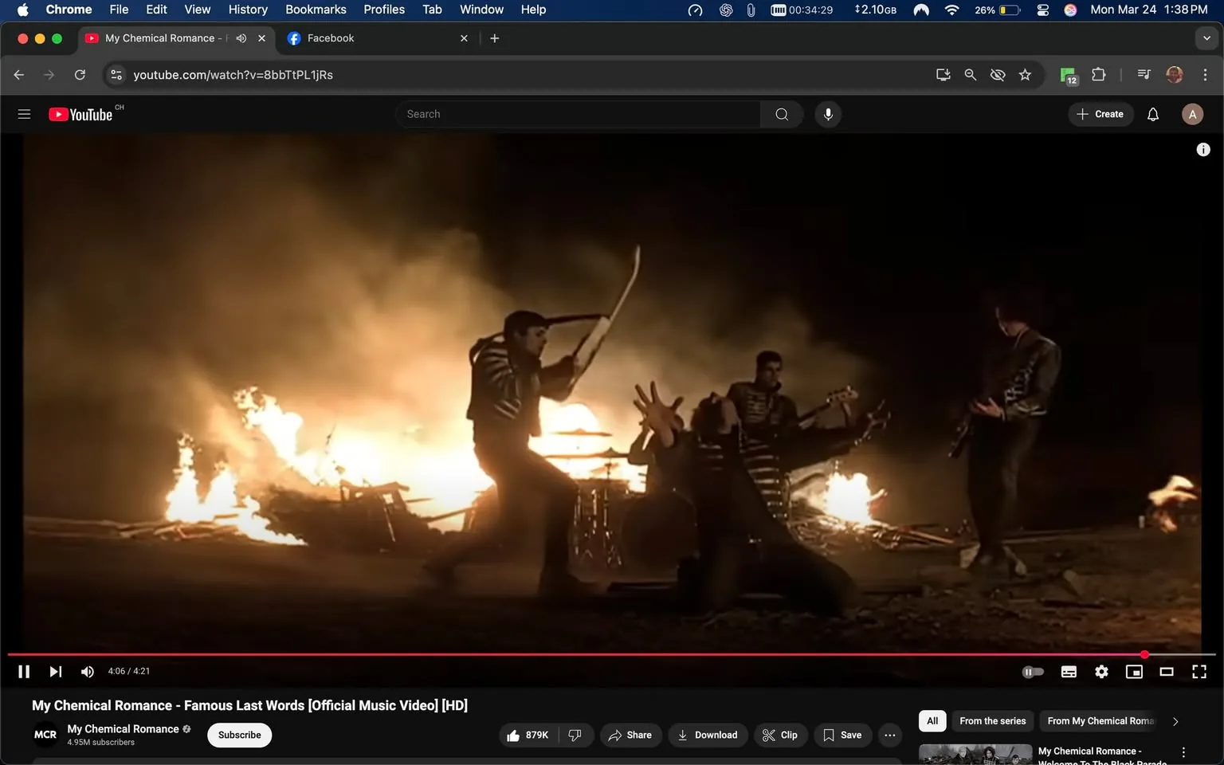Turn off autoplay on the player
The image size is (1224, 765).
coord(1033,671)
